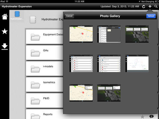Tap the Home icon in the sidebar

click(x=5, y=17)
